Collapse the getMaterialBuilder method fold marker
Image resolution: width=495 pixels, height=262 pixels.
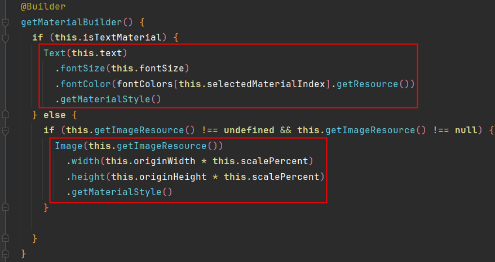(6, 23)
